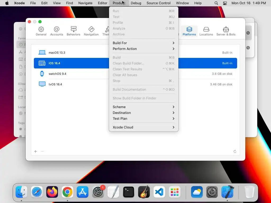Expand the Perform Action submenu
The image size is (271, 203).
144,49
